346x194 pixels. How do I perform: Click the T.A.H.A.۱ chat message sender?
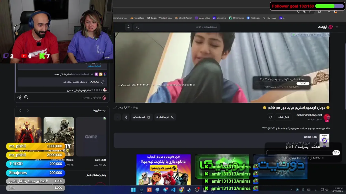click(x=97, y=90)
